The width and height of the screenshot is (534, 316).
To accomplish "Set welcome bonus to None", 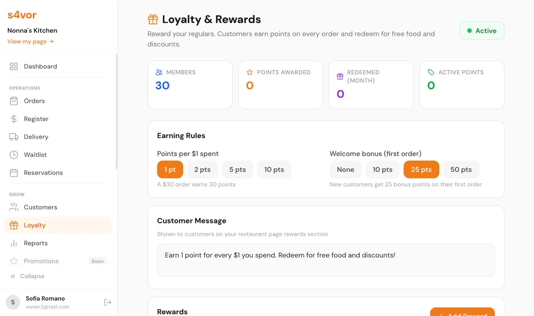I will point(345,169).
